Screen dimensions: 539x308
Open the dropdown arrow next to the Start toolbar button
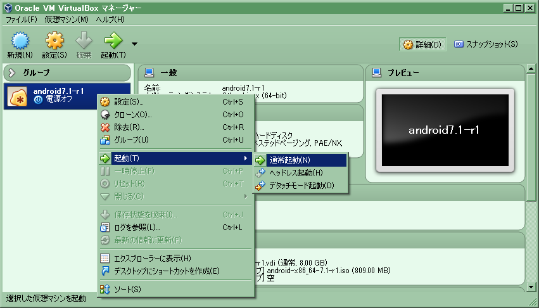[134, 44]
